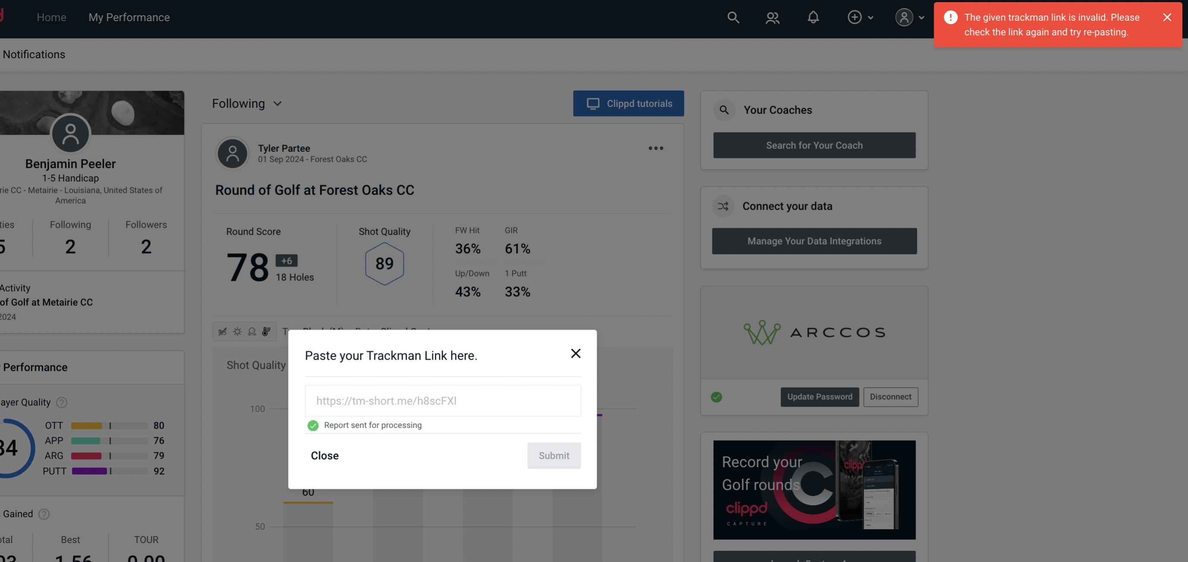1188x562 pixels.
Task: Click the people/community icon in navbar
Action: click(772, 16)
